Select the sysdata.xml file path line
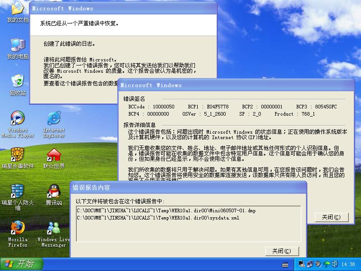Viewport: 361px width, 271px height. point(158,218)
